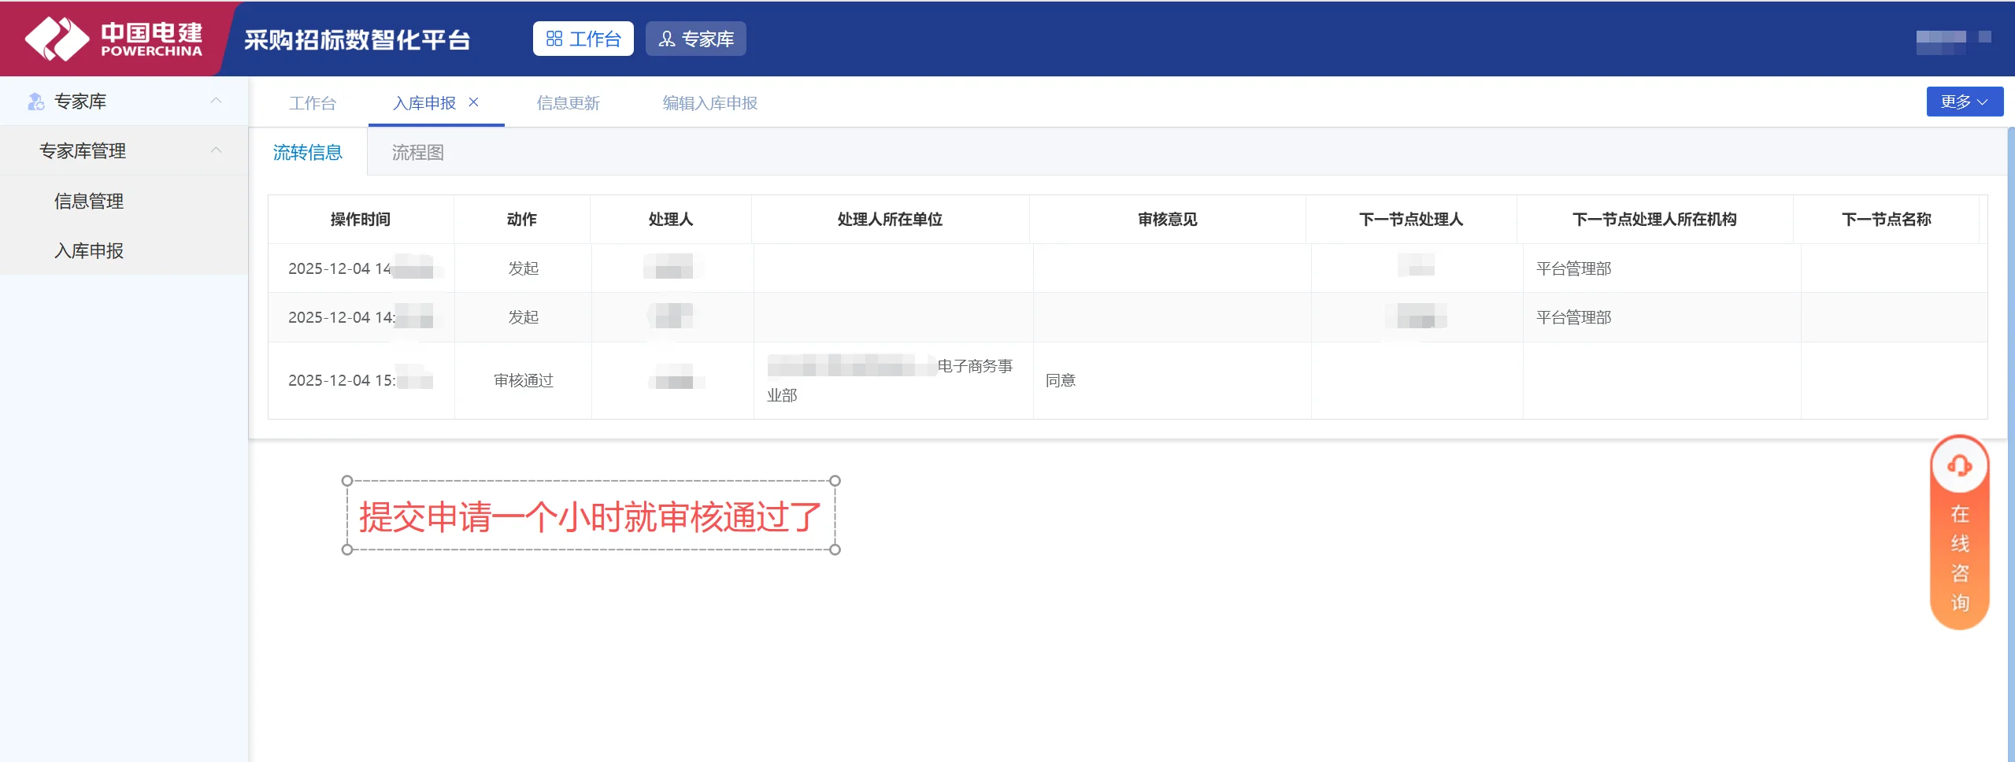Collapse the 专家库 sidebar section

[216, 100]
